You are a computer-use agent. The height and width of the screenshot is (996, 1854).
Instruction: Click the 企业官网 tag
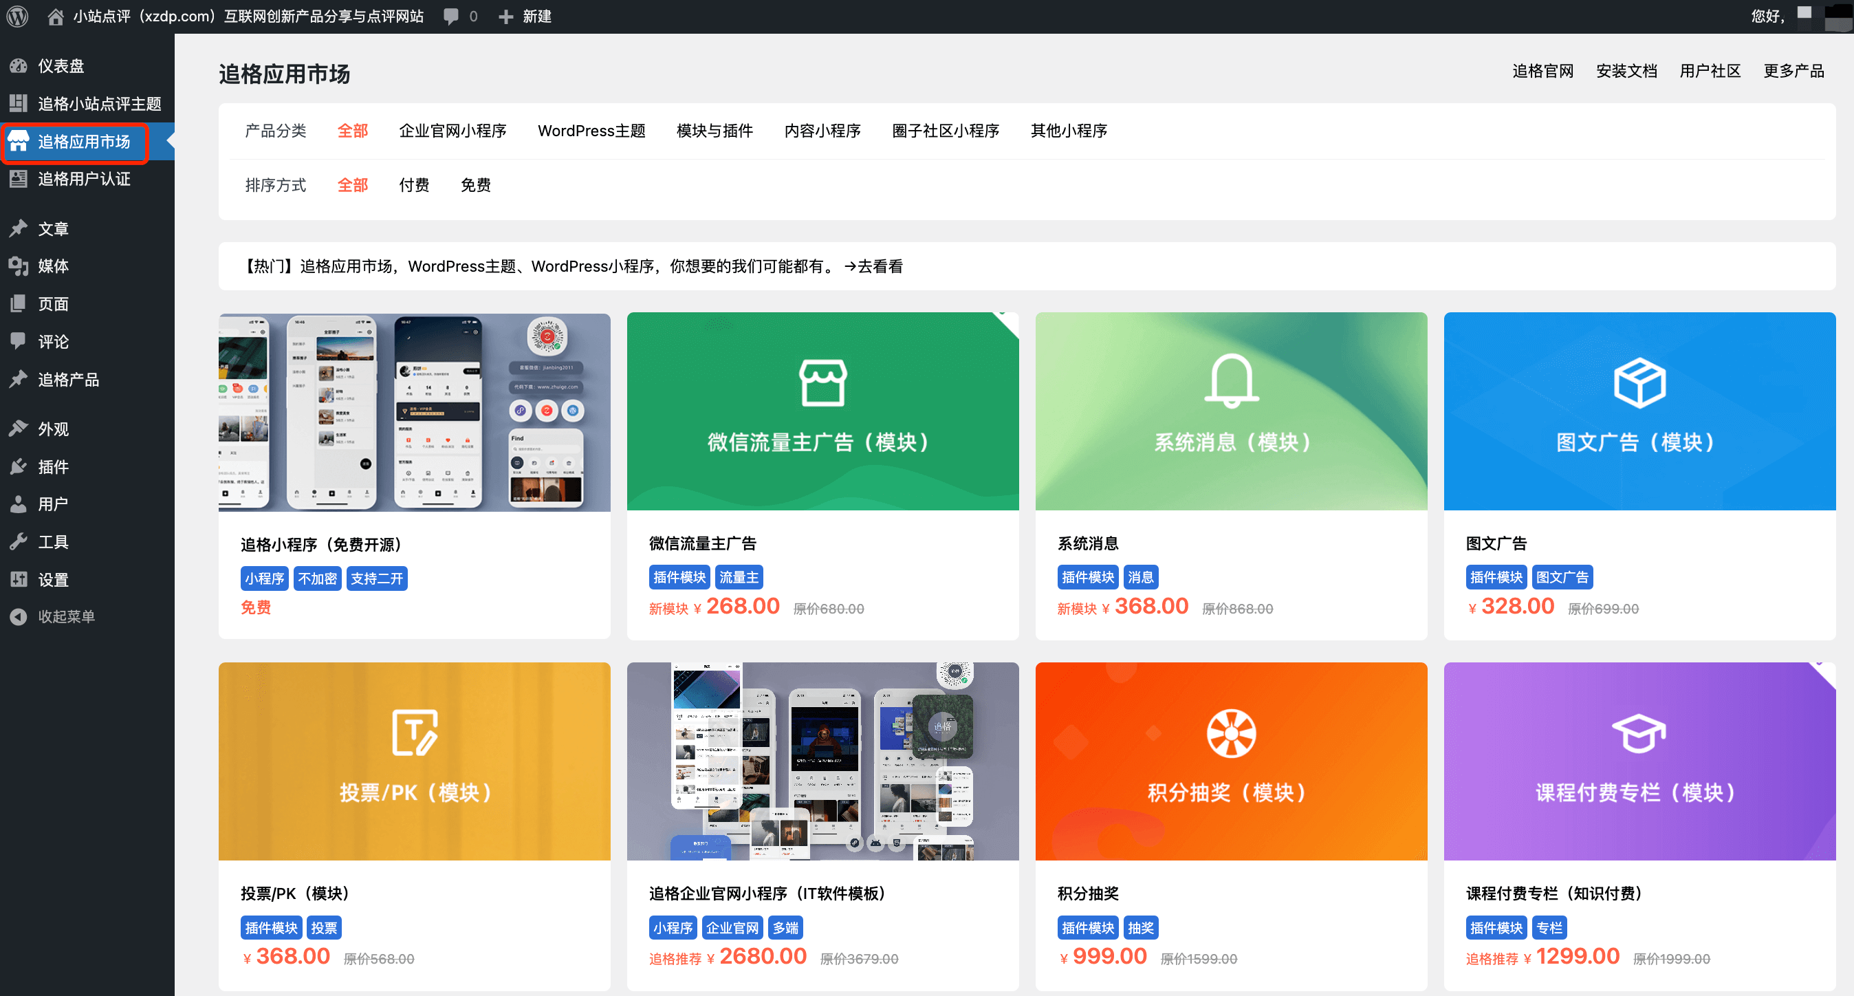pos(732,928)
